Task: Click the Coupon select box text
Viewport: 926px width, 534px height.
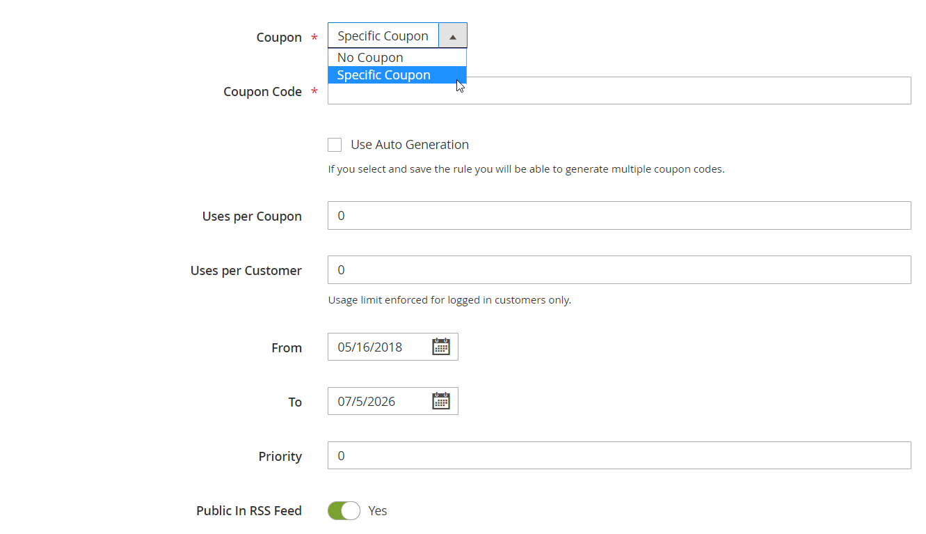Action: (x=383, y=36)
